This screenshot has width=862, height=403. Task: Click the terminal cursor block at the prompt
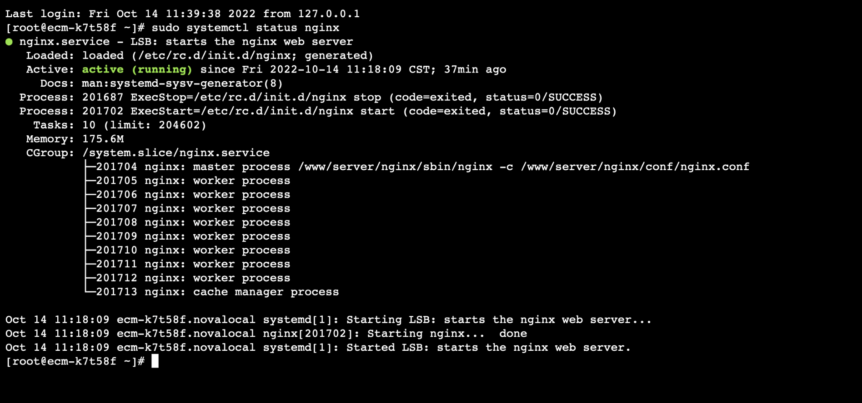[x=155, y=361]
